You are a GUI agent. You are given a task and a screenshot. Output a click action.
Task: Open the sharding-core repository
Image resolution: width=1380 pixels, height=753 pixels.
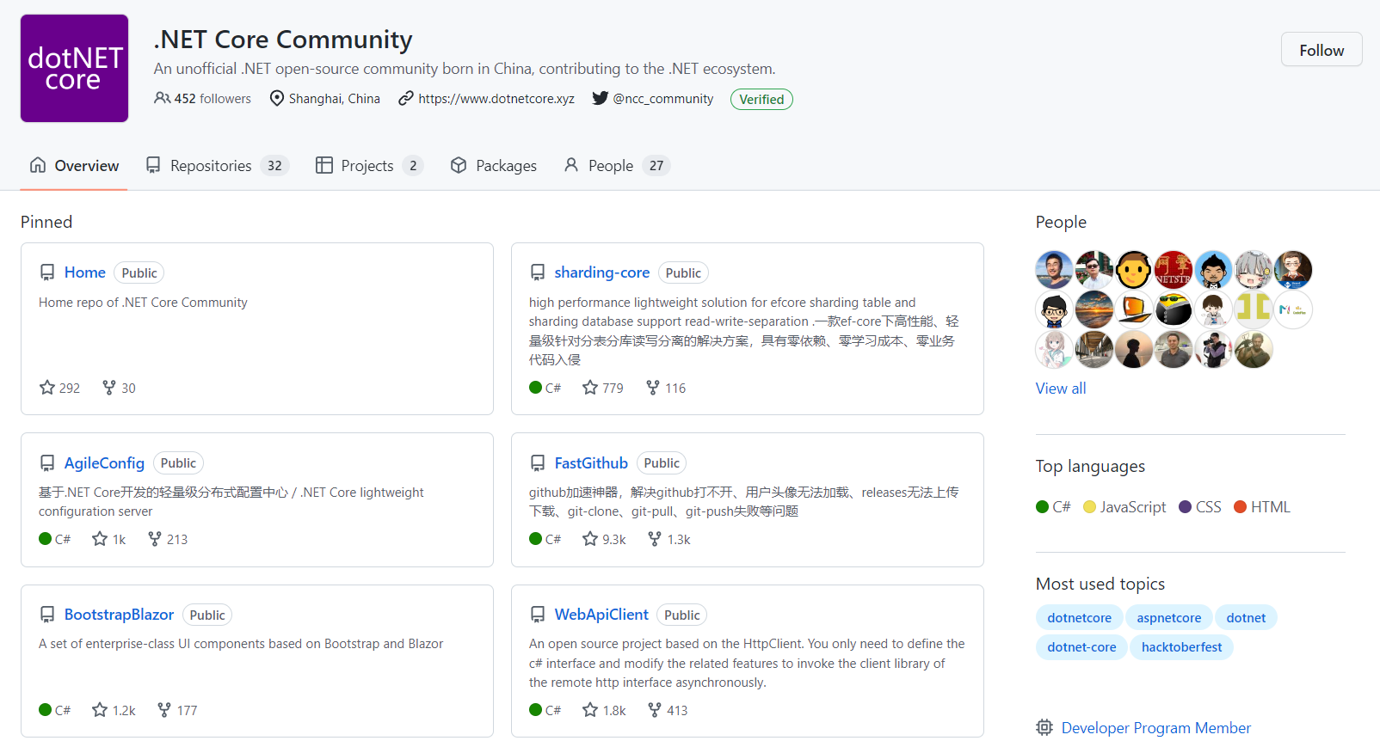pyautogui.click(x=602, y=272)
